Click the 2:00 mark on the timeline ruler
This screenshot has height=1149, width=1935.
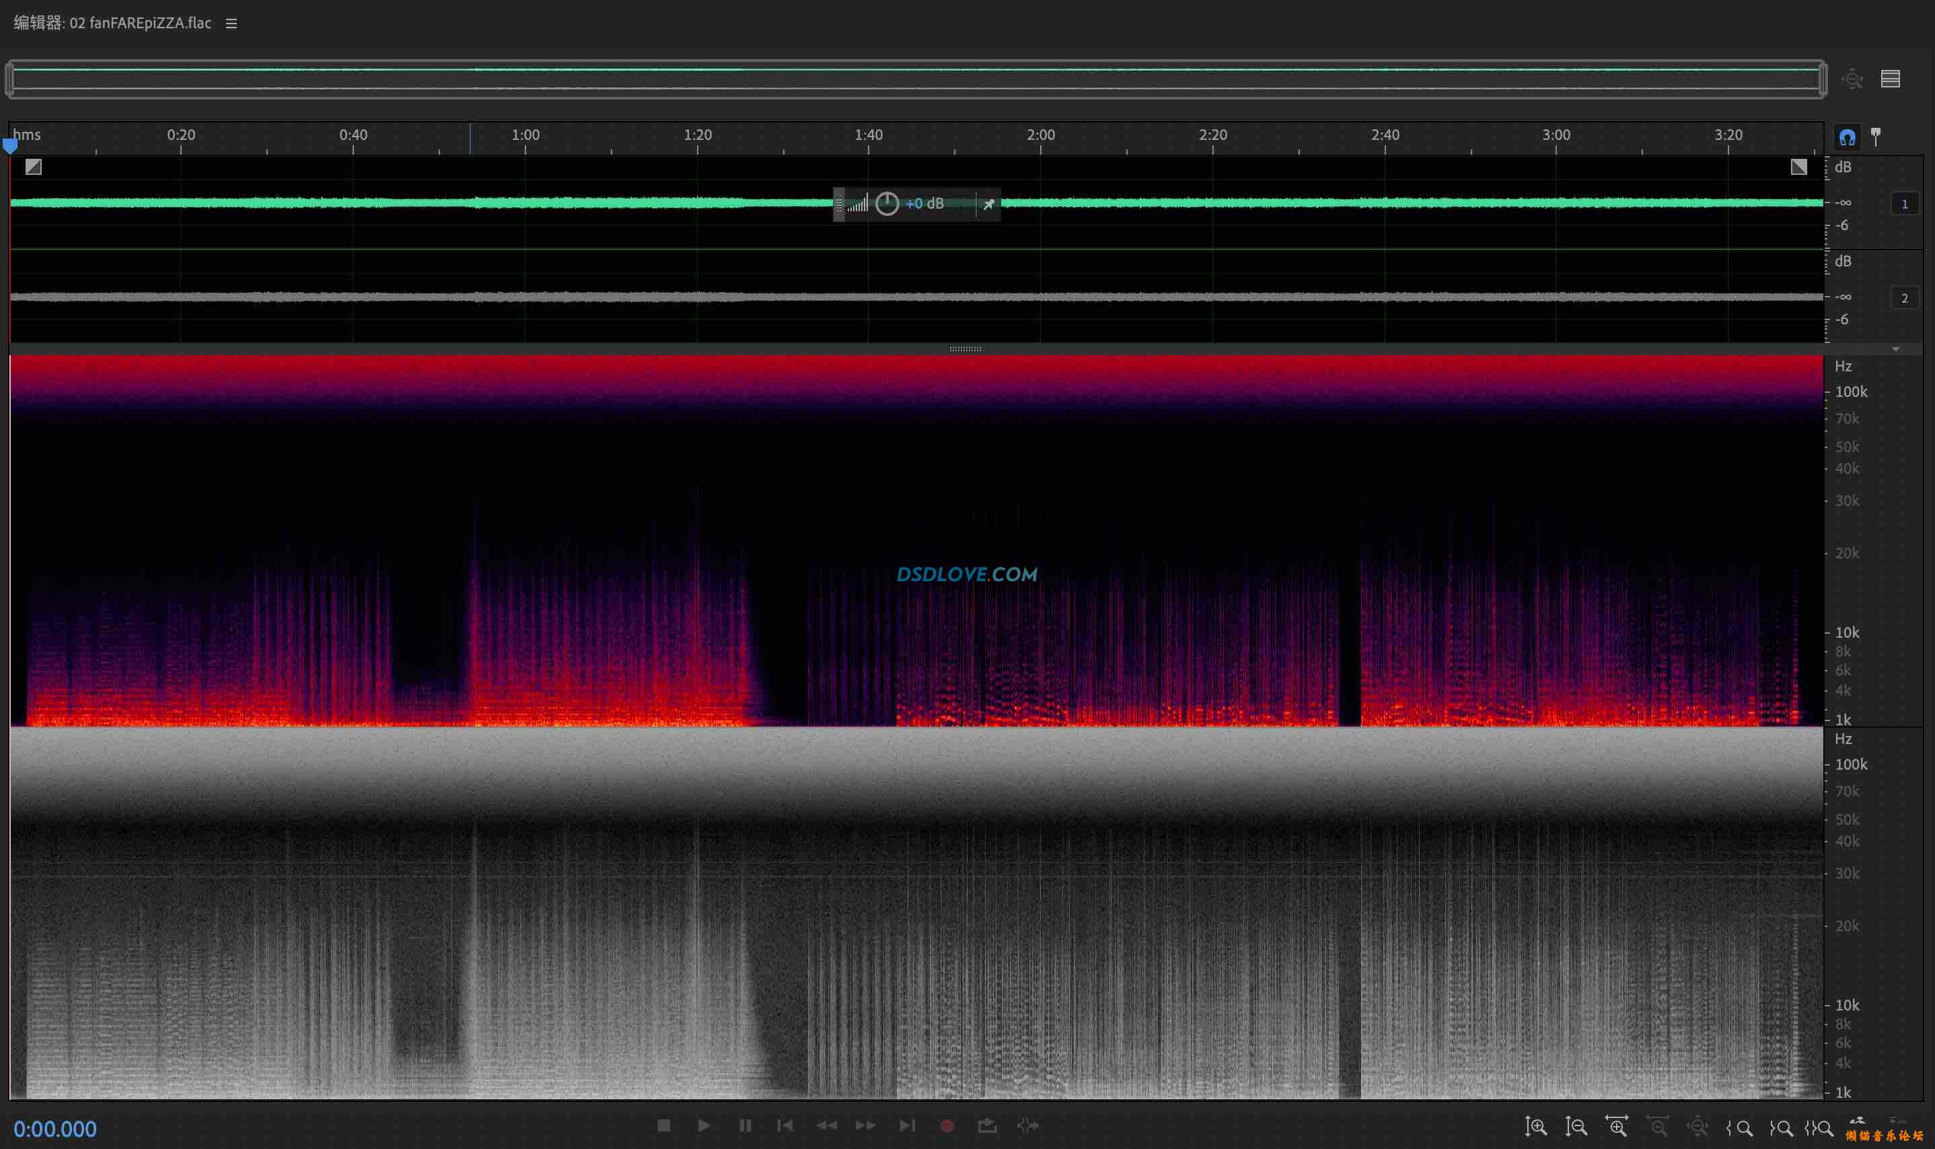[x=1041, y=135]
